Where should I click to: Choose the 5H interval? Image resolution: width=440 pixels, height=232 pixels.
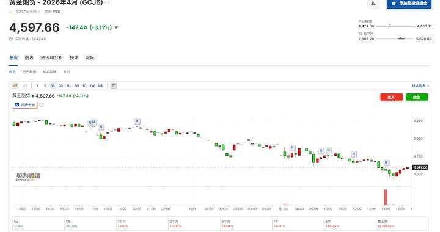[x=76, y=85]
